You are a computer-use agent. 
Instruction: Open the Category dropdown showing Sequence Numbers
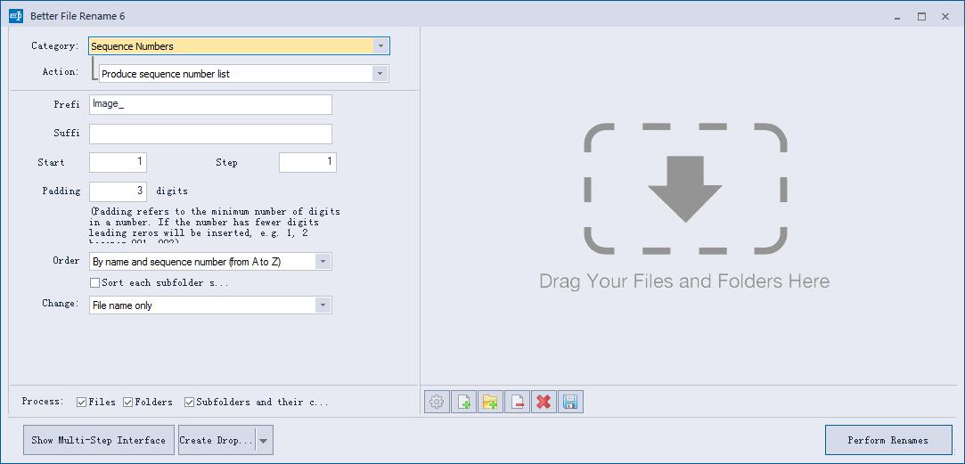click(x=239, y=46)
